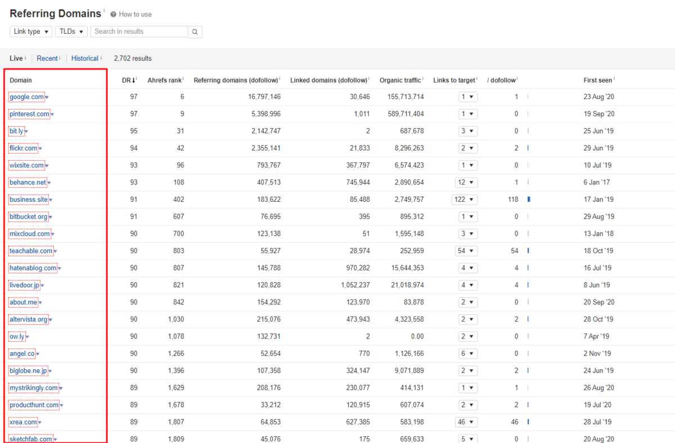Open links-to-target dropdown showing 122 for business.site
This screenshot has height=443, width=675.
(x=465, y=200)
